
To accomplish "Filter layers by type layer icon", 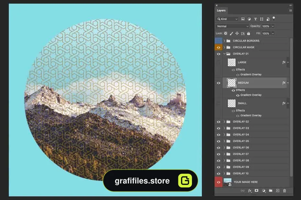I will [255, 19].
